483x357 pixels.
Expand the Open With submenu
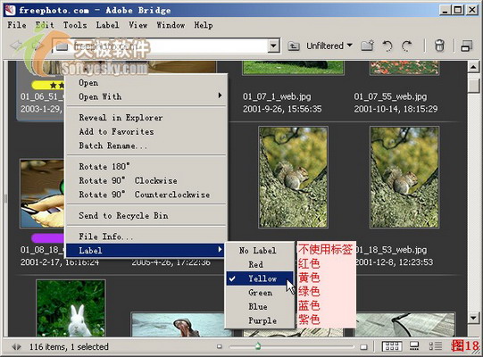click(x=146, y=96)
